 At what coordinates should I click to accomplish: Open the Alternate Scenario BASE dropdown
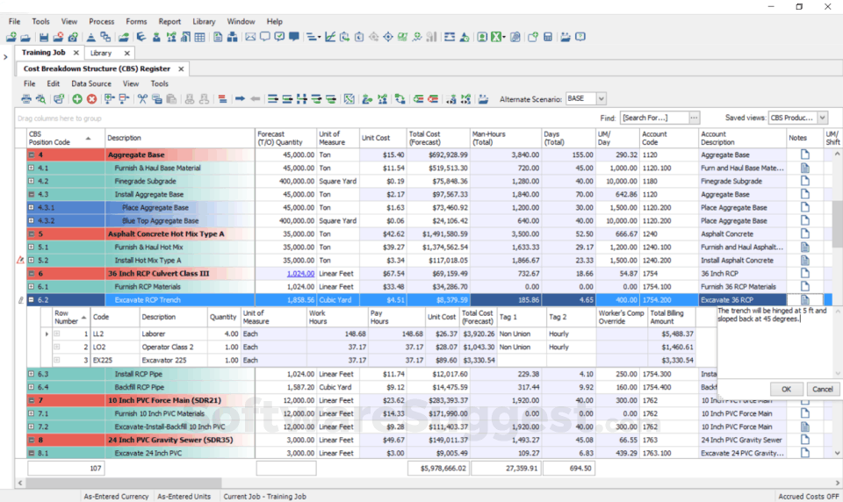601,99
